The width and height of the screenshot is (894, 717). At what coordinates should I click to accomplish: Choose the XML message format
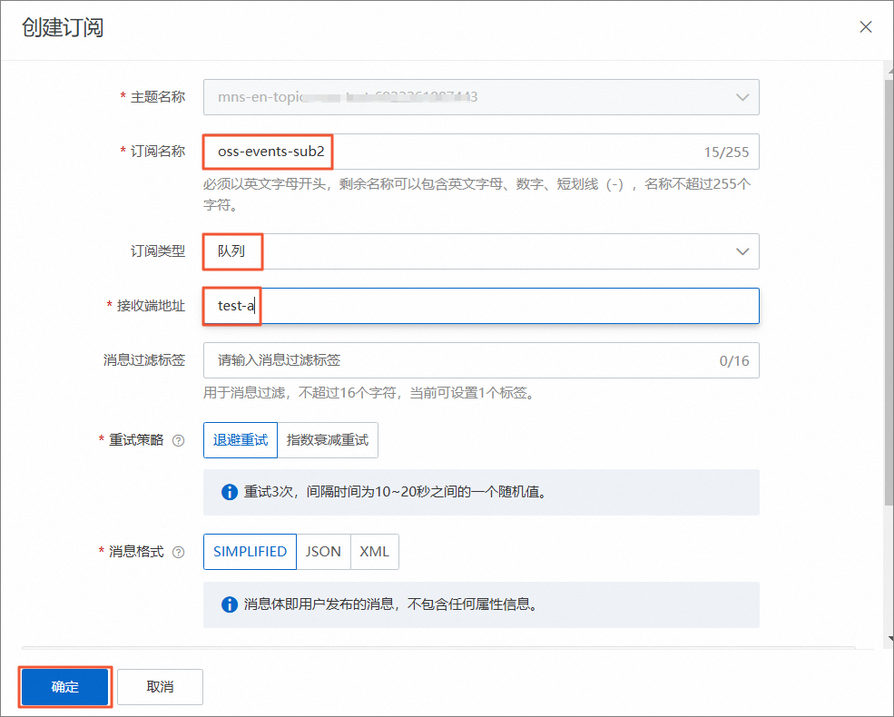click(x=375, y=552)
